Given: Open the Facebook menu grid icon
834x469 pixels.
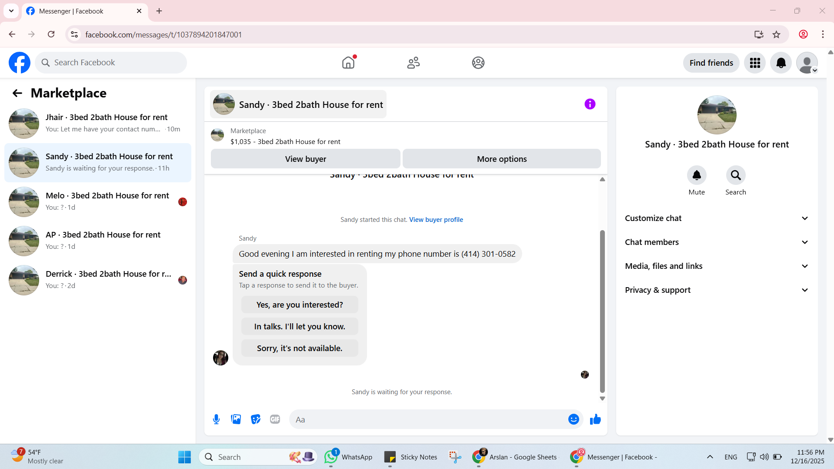Looking at the screenshot, I should click(x=755, y=63).
